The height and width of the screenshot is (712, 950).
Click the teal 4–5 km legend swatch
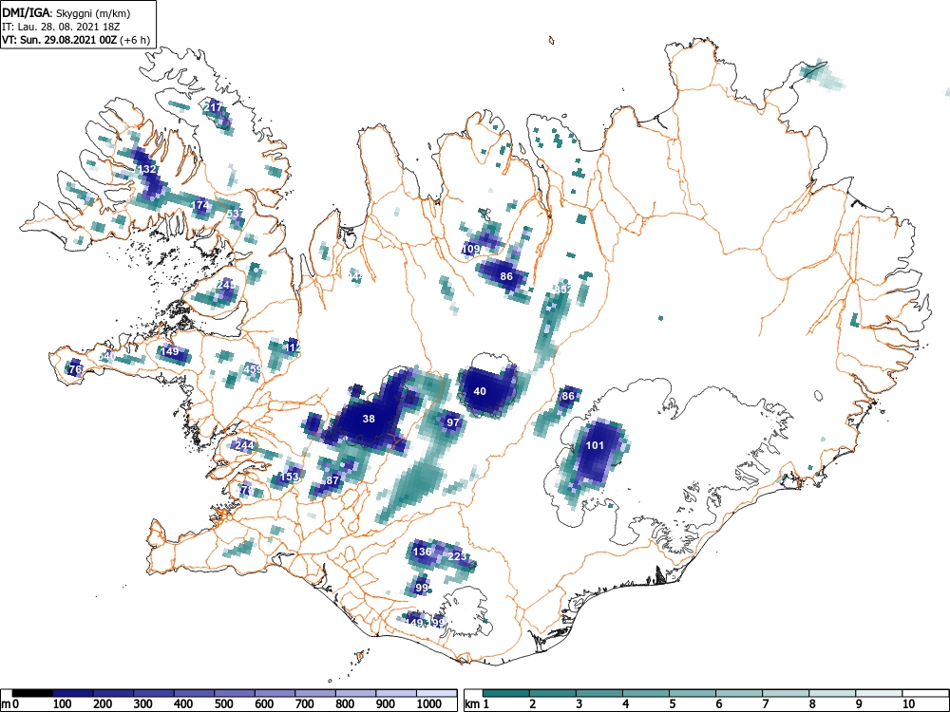click(x=645, y=693)
